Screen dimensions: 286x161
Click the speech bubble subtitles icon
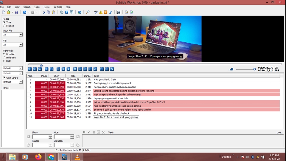[71, 12]
